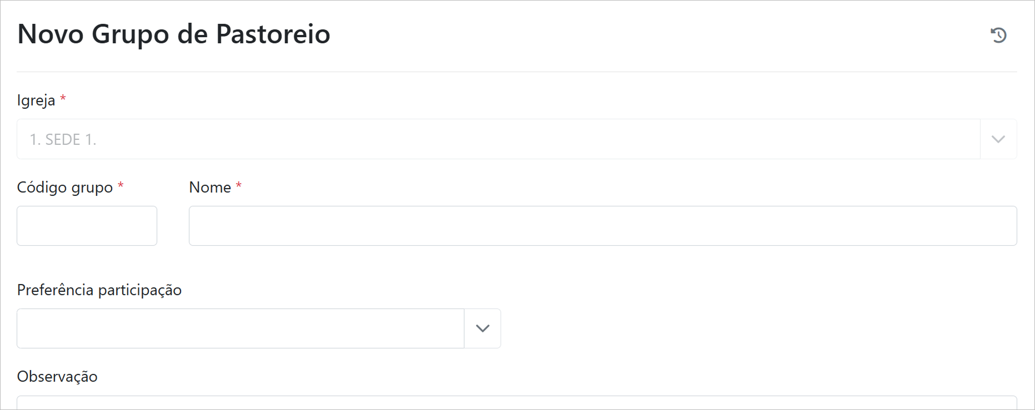Click the Igreja field label
Image resolution: width=1035 pixels, height=410 pixels.
point(36,100)
